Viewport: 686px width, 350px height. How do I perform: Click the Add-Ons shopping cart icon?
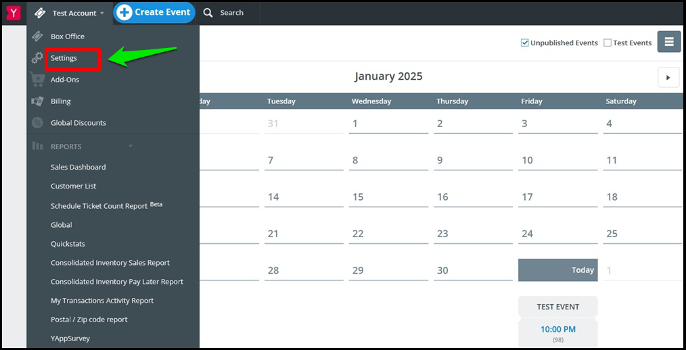[x=38, y=80]
